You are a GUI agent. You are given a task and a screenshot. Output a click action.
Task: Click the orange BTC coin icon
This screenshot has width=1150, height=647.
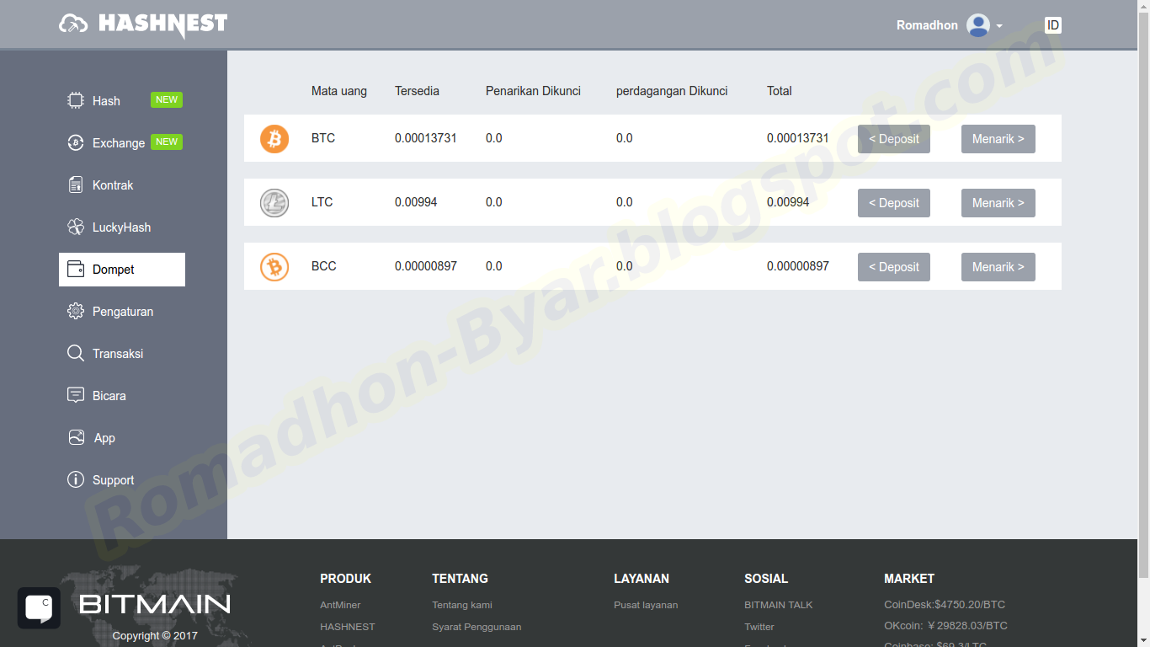[x=274, y=138]
